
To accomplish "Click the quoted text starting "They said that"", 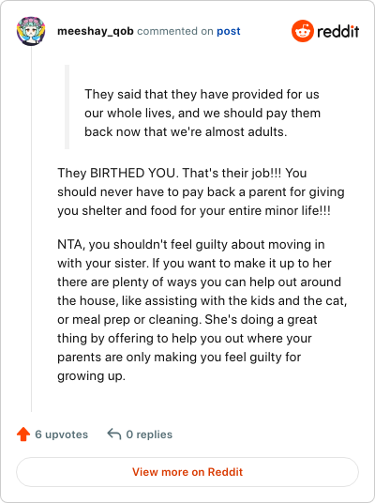I will (202, 113).
